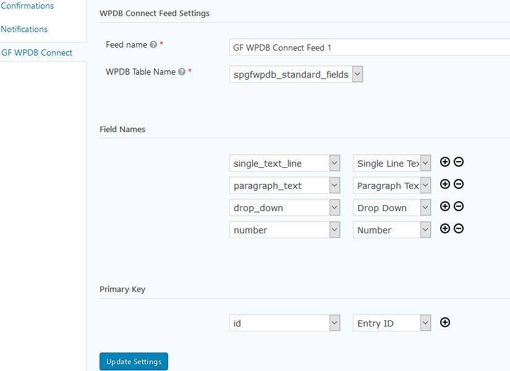Open the Paragraph Text form field dropdown

coord(392,185)
